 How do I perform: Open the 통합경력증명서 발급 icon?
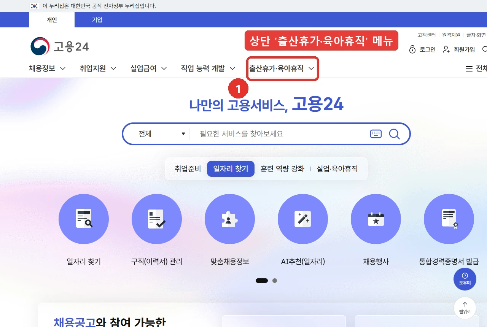[x=449, y=219]
